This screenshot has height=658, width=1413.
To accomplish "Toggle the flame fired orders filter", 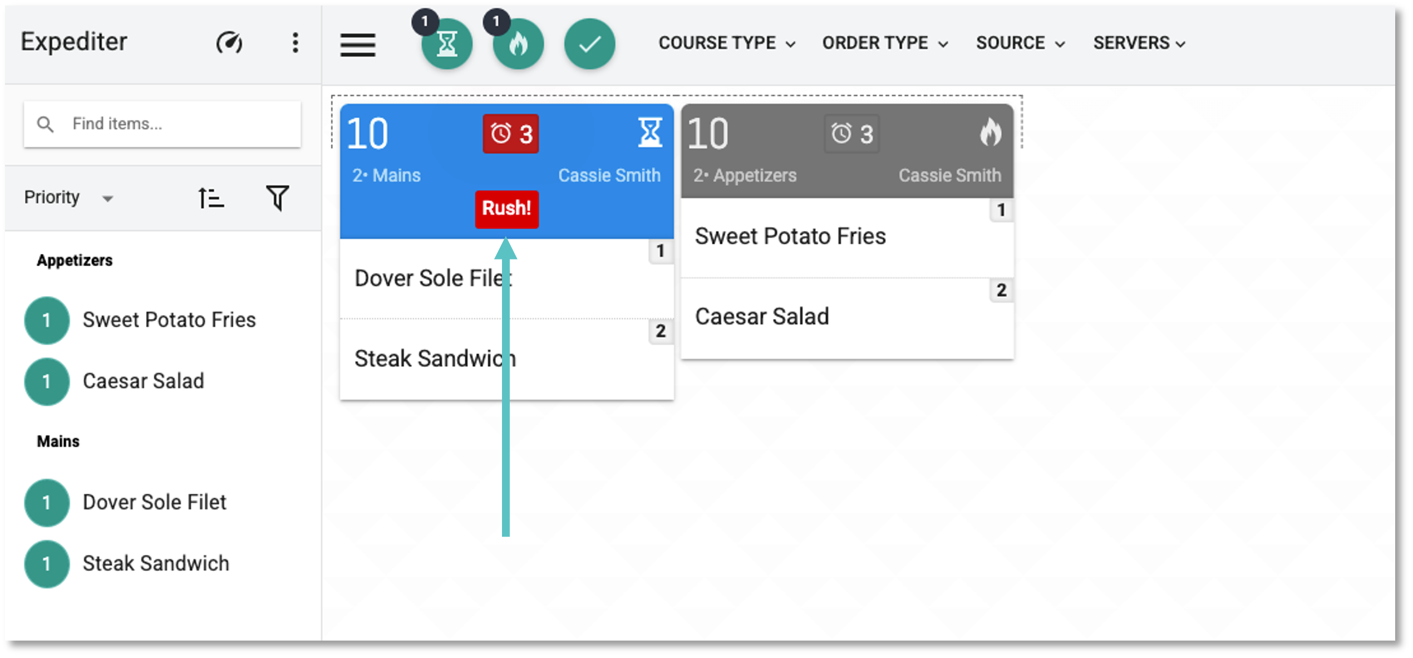I will pyautogui.click(x=518, y=45).
